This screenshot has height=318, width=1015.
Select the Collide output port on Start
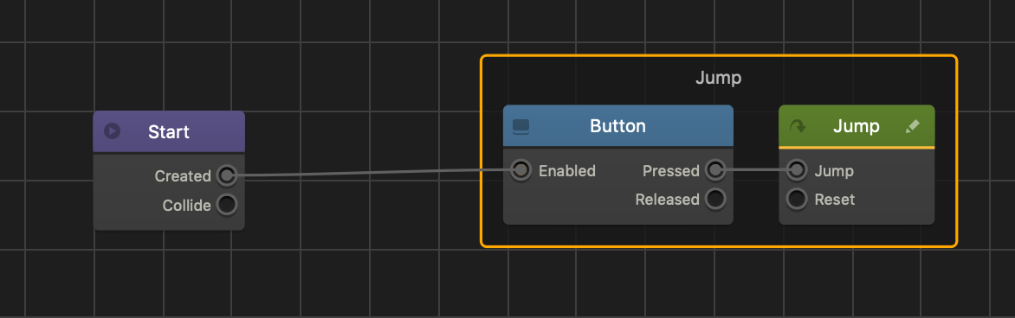[x=227, y=205]
